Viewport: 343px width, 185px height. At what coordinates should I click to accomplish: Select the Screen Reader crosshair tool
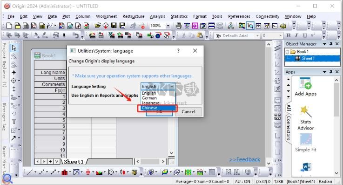click(x=14, y=73)
